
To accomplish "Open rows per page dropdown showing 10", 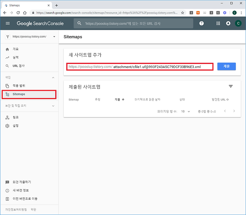I will point(186,111).
